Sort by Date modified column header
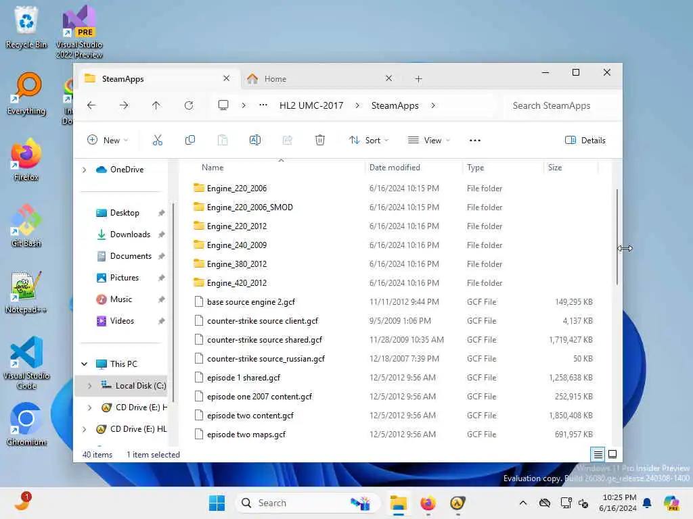Screen dimensions: 693x519 coord(395,168)
